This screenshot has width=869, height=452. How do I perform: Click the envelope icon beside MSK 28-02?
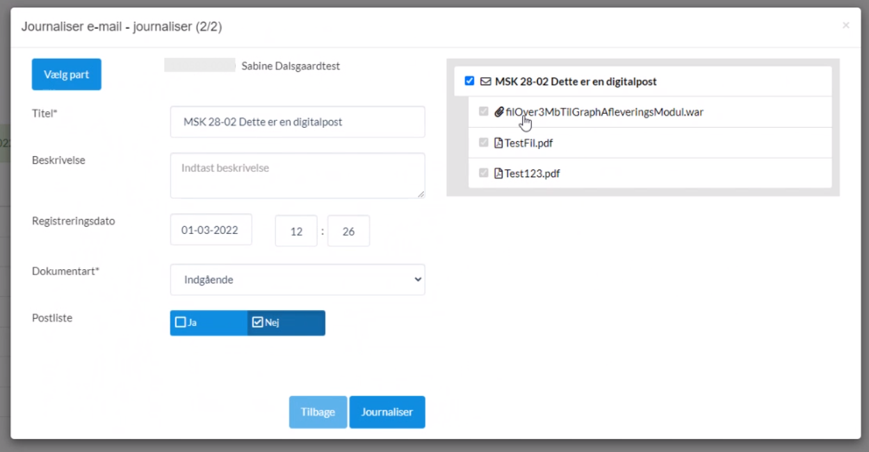coord(485,82)
